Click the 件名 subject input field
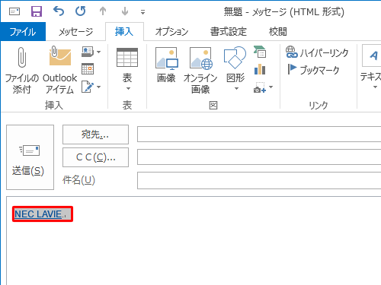The image size is (381, 285). [259, 180]
